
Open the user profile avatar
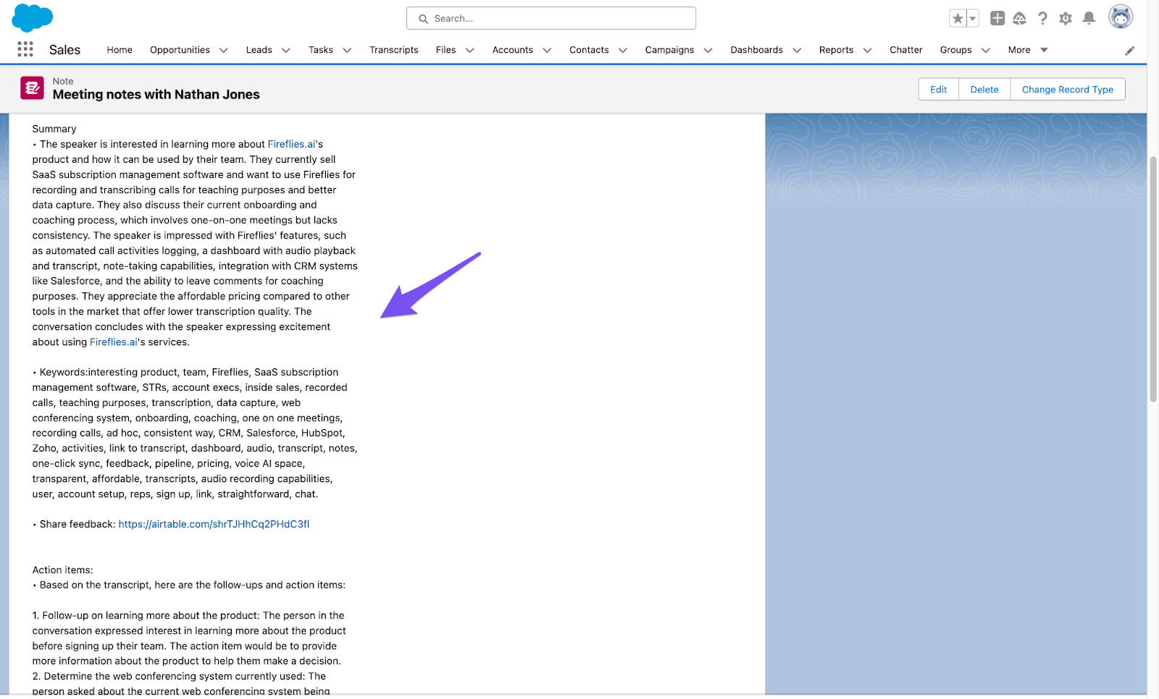(x=1121, y=17)
